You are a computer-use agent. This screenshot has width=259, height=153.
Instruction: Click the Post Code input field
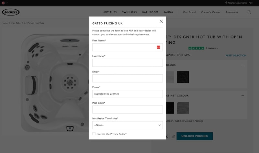tap(128, 110)
